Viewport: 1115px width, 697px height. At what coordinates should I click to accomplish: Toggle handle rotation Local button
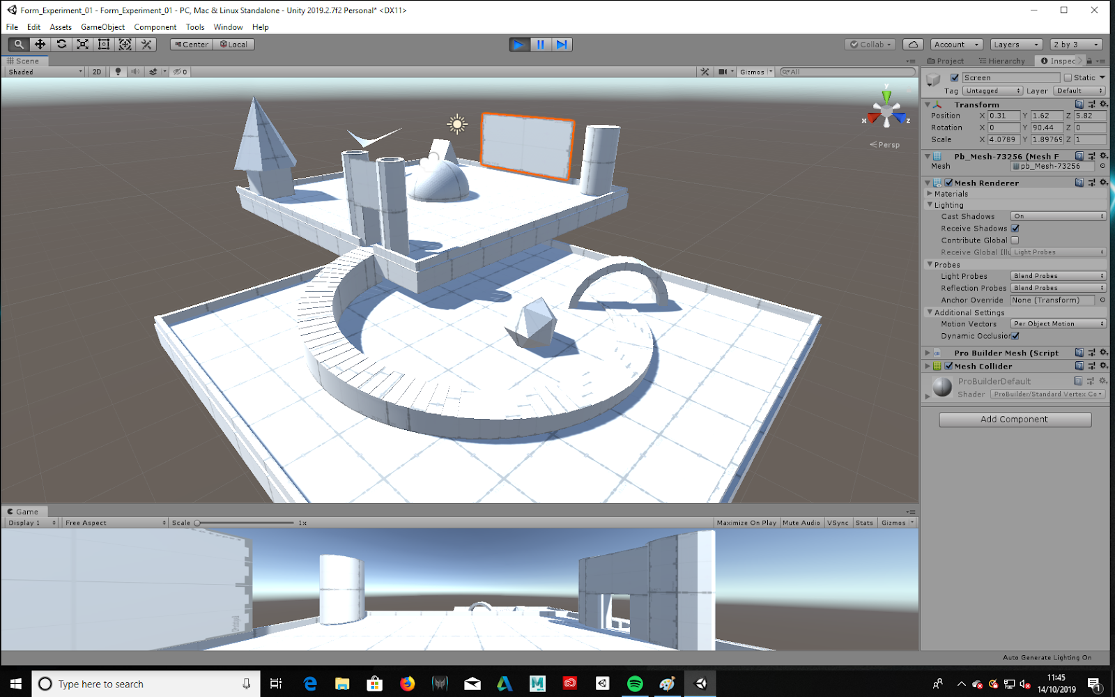pyautogui.click(x=234, y=45)
